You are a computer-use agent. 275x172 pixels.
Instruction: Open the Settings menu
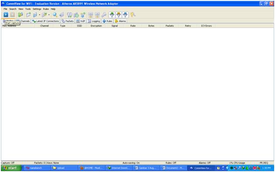(x=37, y=9)
